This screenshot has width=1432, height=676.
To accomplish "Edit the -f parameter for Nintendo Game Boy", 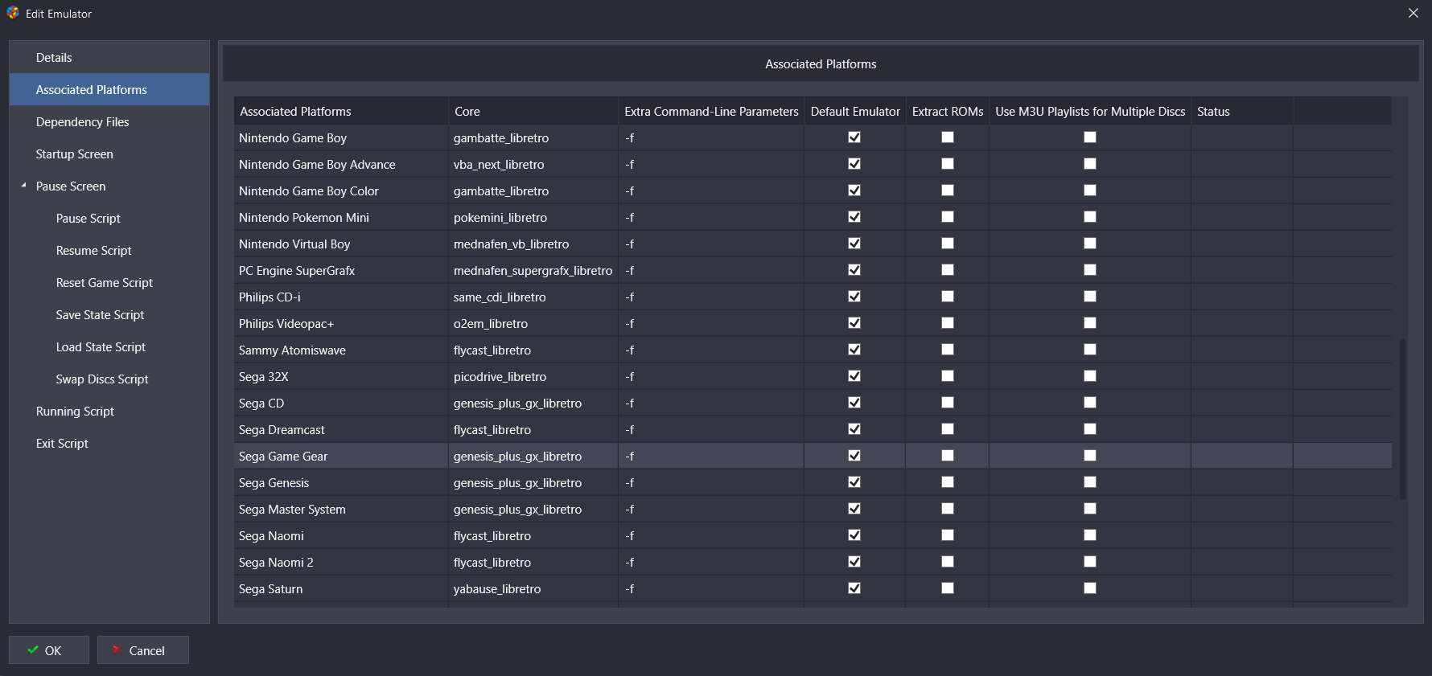I will click(x=711, y=138).
